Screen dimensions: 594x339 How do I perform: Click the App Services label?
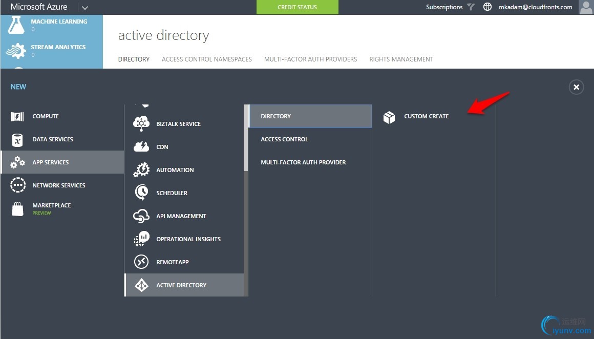tap(50, 162)
